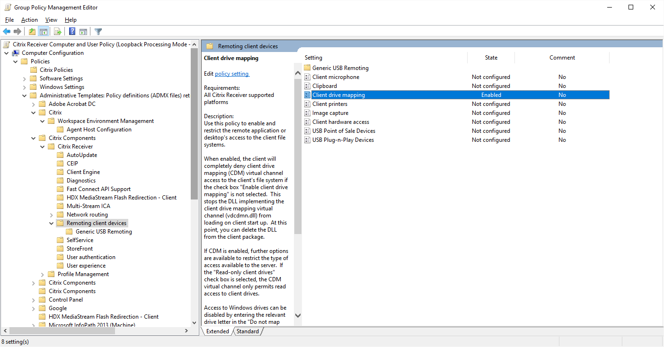664x347 pixels.
Task: Click the Image capture setting icon
Action: pos(307,113)
